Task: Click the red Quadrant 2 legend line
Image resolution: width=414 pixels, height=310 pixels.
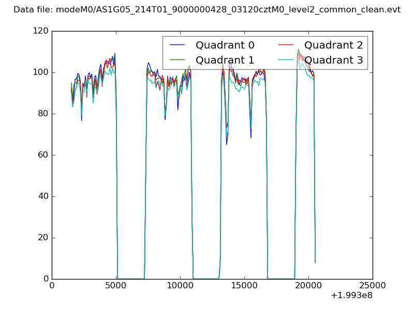Action: (x=287, y=45)
